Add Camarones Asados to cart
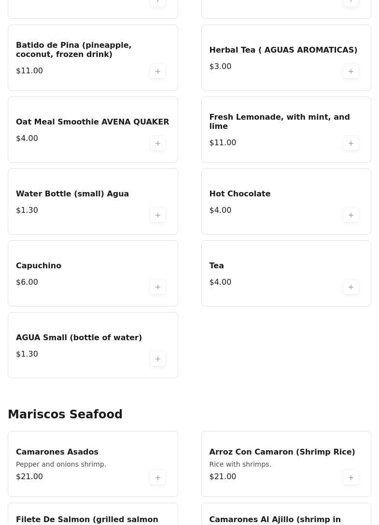This screenshot has height=525, width=379. 158,477
